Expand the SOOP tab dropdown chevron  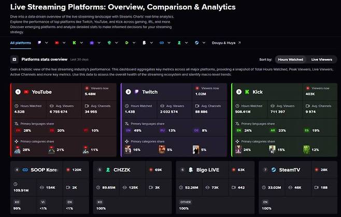coord(169,43)
